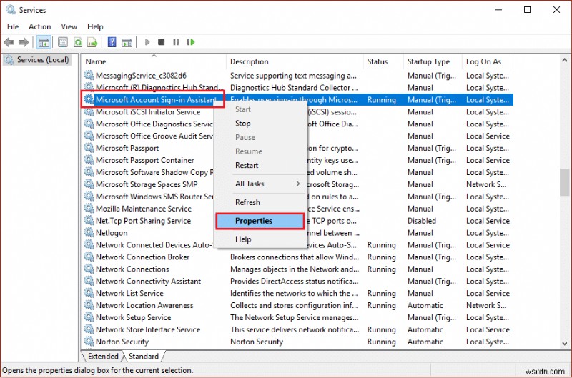Click the Back arrow toolbar icon
Image resolution: width=572 pixels, height=378 pixels.
click(9, 42)
